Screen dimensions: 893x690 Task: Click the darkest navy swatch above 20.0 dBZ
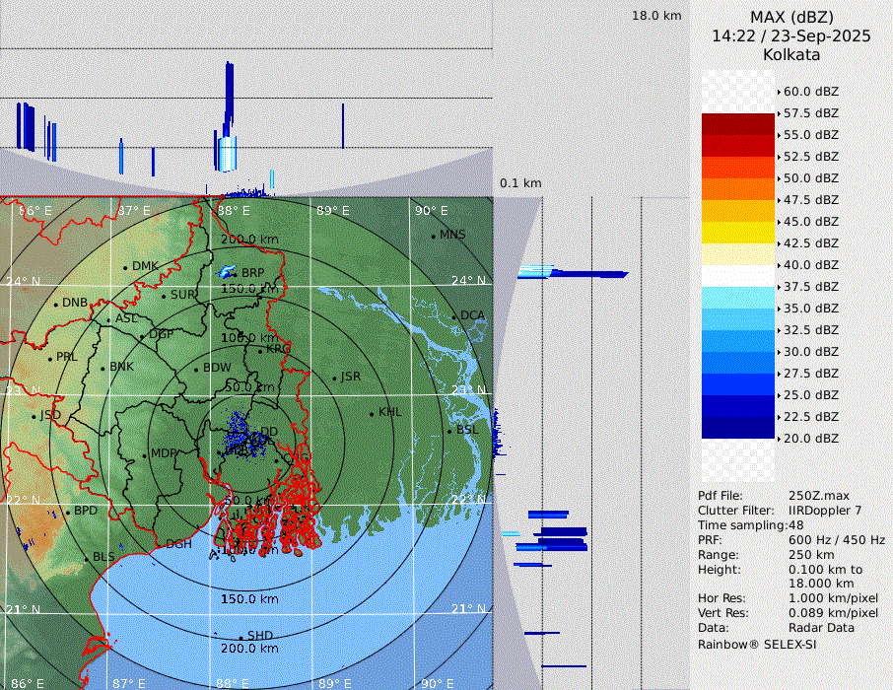(x=737, y=427)
